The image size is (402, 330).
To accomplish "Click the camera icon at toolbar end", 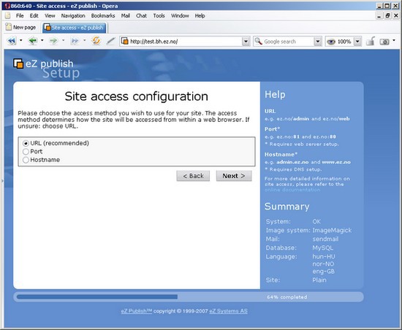I will tap(384, 42).
